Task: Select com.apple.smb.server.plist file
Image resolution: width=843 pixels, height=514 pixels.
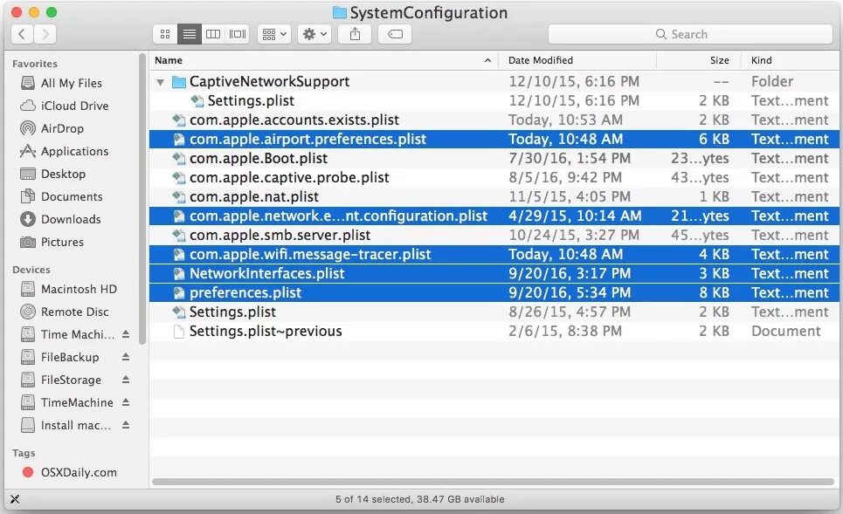Action: click(x=494, y=236)
